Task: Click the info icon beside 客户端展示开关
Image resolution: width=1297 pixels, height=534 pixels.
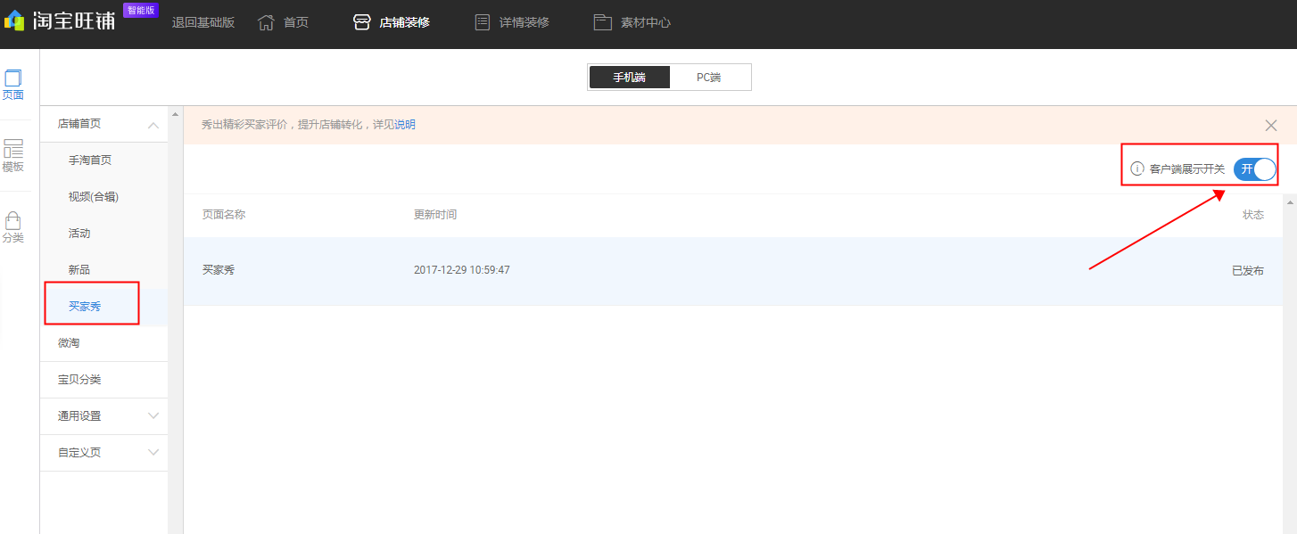Action: click(x=1138, y=168)
